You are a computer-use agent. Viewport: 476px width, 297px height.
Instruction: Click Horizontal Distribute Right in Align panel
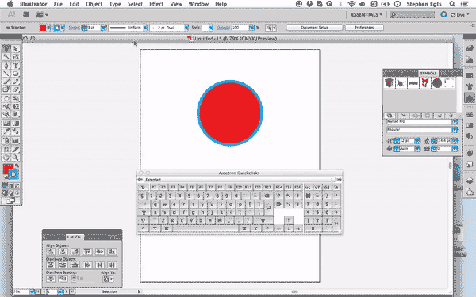[112, 265]
